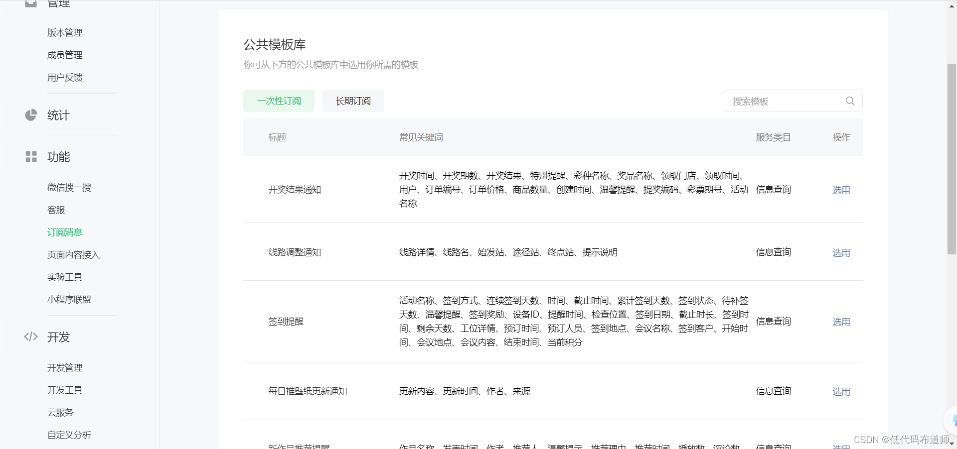Click the 统计 pie chart icon
This screenshot has width=957, height=449.
[31, 115]
